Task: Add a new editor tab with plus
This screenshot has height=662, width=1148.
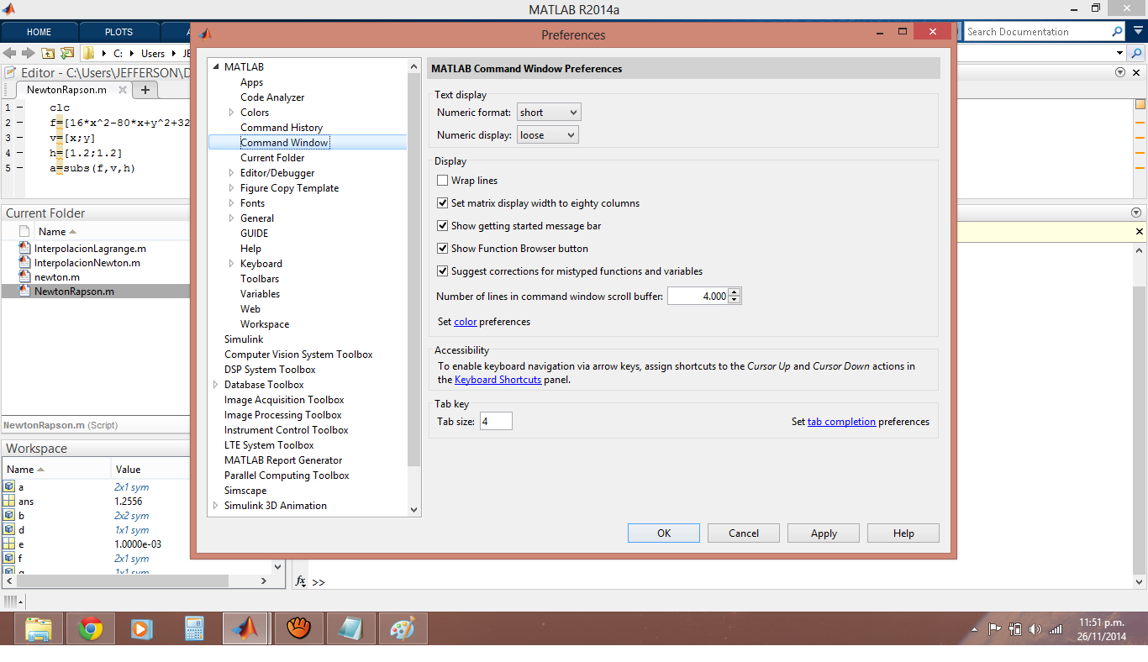Action: (145, 90)
